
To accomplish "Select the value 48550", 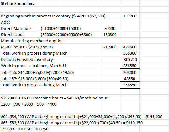I will (x=129, y=79).
